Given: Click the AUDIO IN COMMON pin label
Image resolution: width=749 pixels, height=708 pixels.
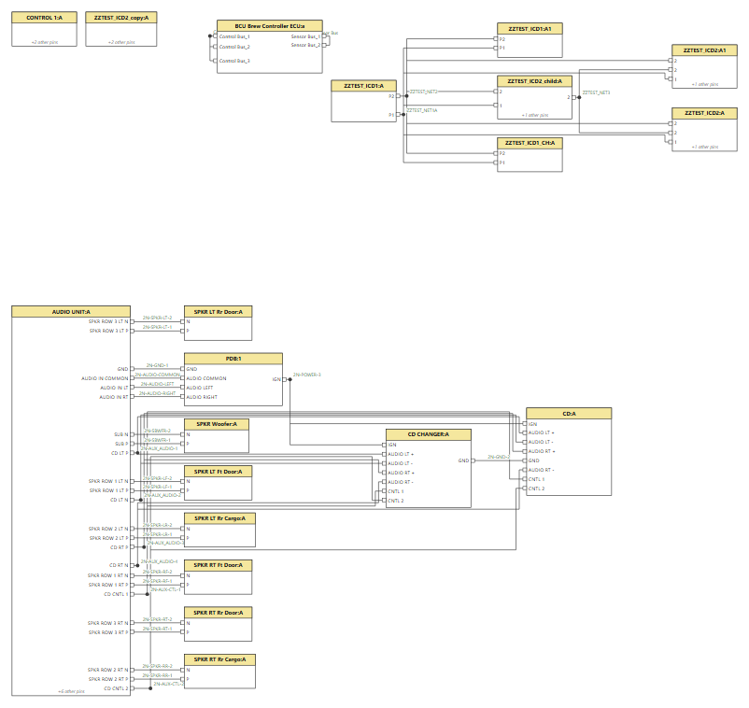Looking at the screenshot, I should click(105, 378).
